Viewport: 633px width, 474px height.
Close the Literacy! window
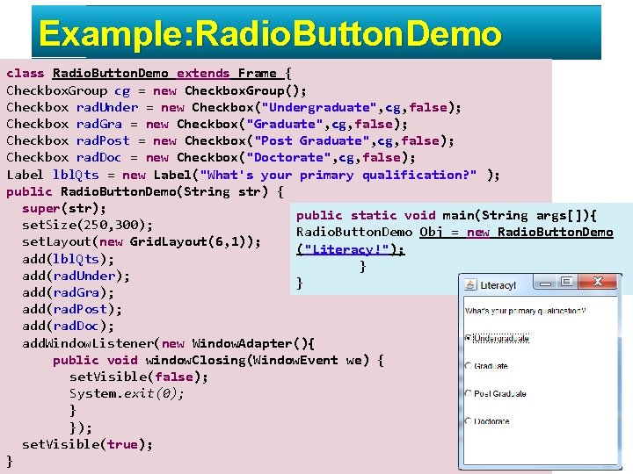point(598,282)
